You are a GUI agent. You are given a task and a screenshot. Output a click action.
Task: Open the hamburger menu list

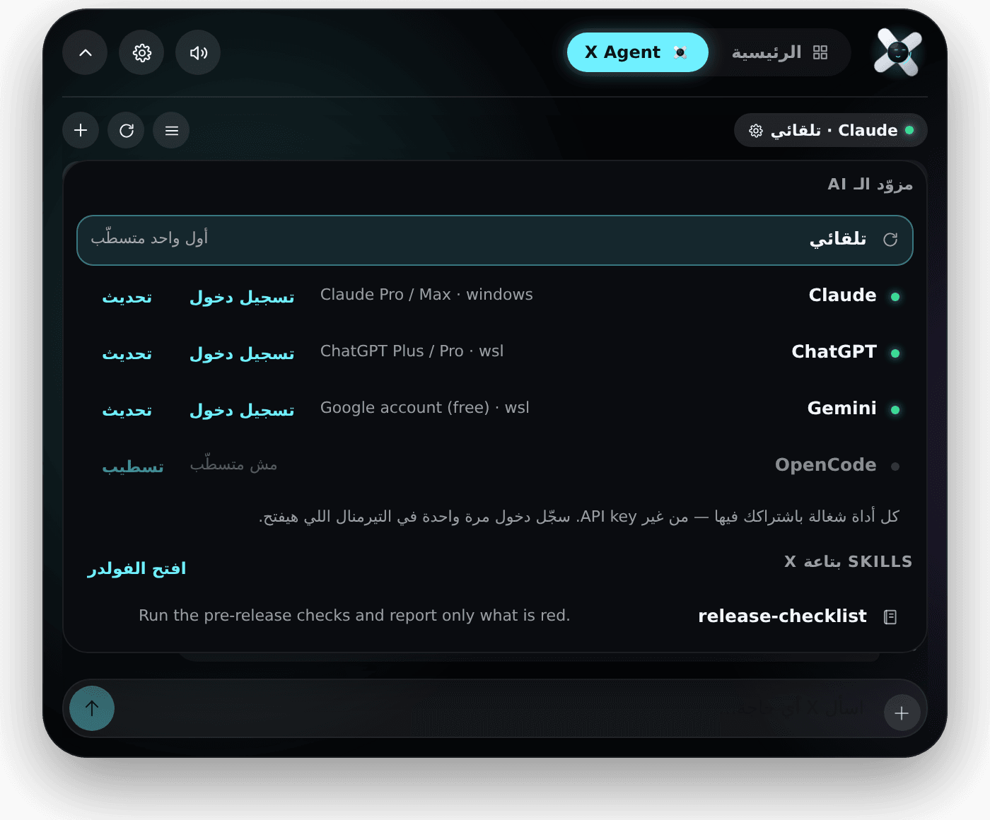[171, 130]
